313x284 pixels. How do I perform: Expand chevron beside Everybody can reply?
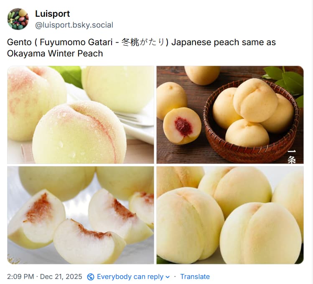(168, 277)
